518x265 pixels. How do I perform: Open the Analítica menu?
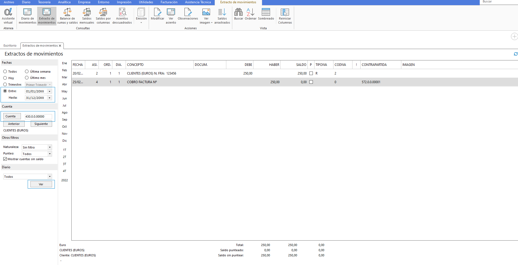point(64,2)
